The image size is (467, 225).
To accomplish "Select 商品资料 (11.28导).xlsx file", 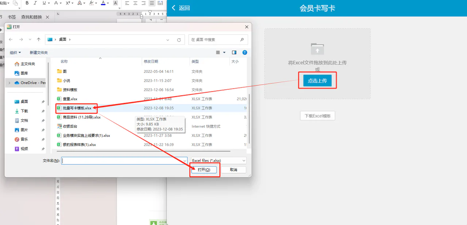I will point(79,117).
